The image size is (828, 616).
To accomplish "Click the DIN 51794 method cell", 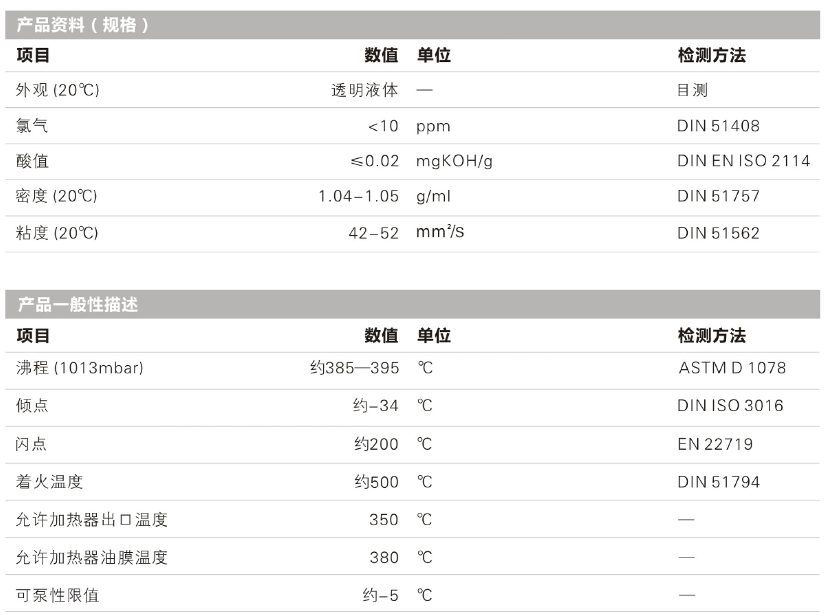I will click(718, 482).
